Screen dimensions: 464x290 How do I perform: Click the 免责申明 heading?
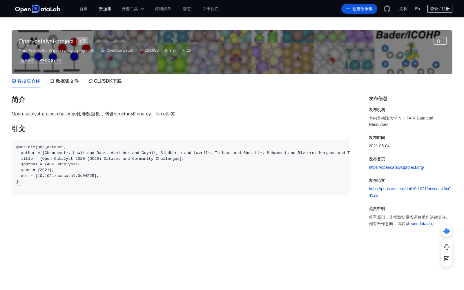tap(377, 209)
